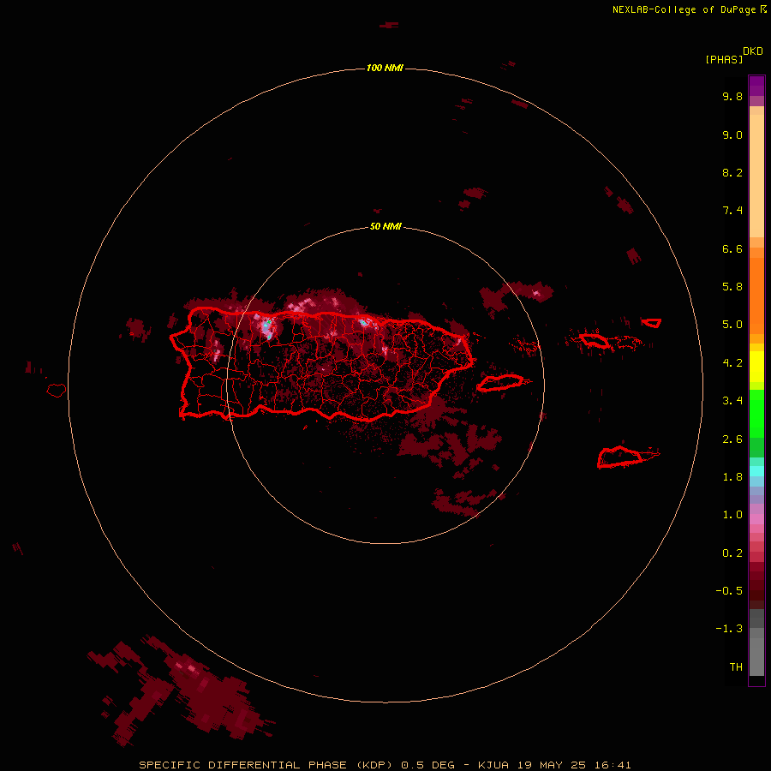771x771 pixels.
Task: Click the 4.2 scale value
Action: (x=732, y=363)
